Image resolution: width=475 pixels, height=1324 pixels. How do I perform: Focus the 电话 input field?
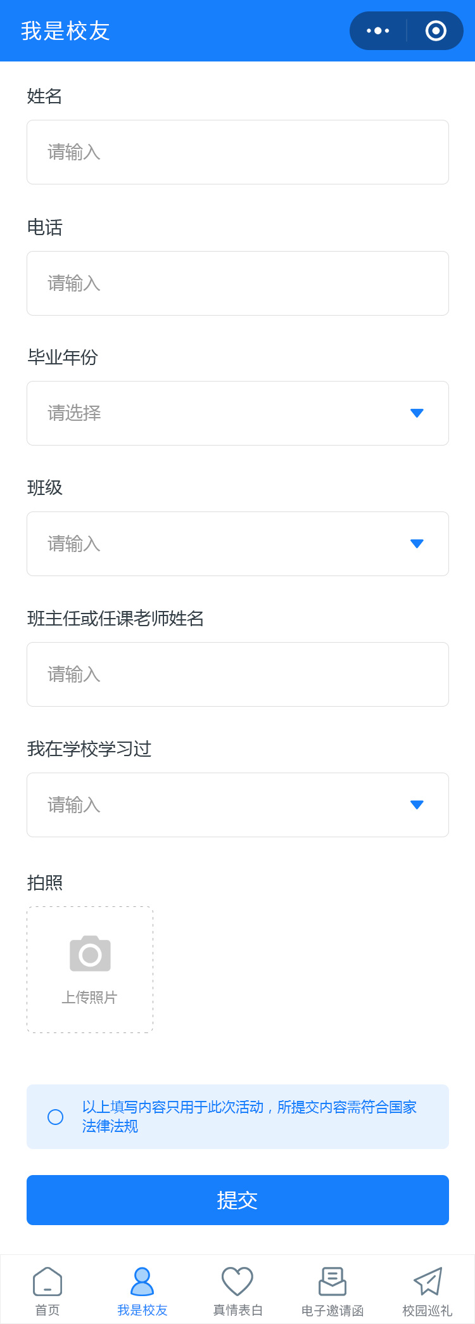237,283
